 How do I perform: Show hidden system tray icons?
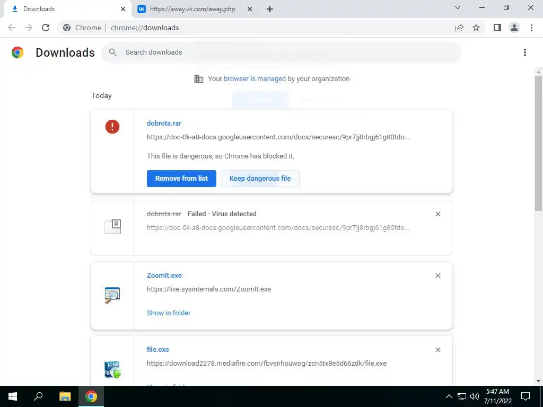[x=449, y=396]
